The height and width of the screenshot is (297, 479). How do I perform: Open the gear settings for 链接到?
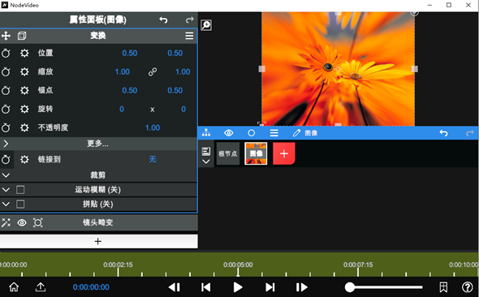(24, 159)
